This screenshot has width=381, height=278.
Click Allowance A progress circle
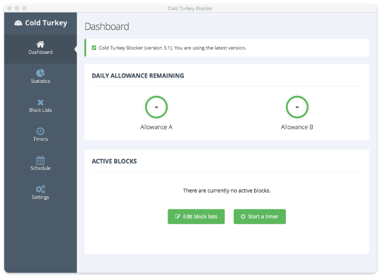(156, 107)
